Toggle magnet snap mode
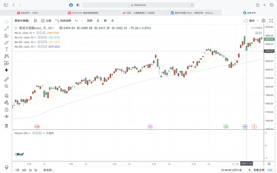Image resolution: width=277 pixels, height=173 pixels. coord(6,96)
